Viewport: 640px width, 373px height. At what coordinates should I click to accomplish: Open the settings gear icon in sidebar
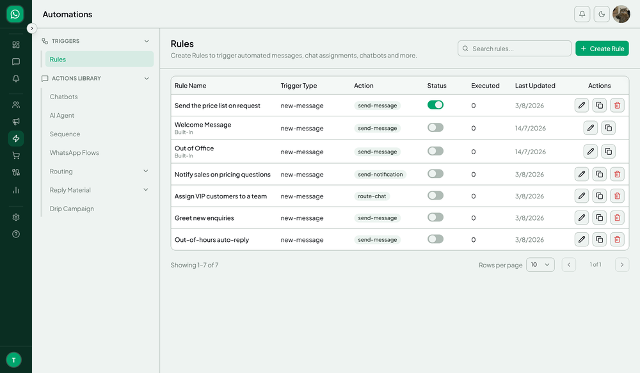(16, 217)
